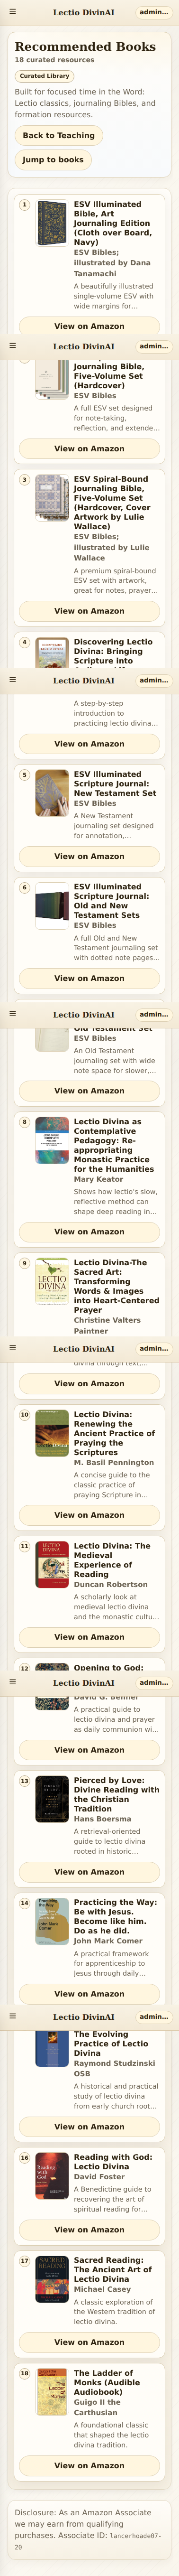View ESV Illuminated Bible Art Journaling Edition on Amazon
Viewport: 179px width, 2576px height.
click(x=89, y=326)
